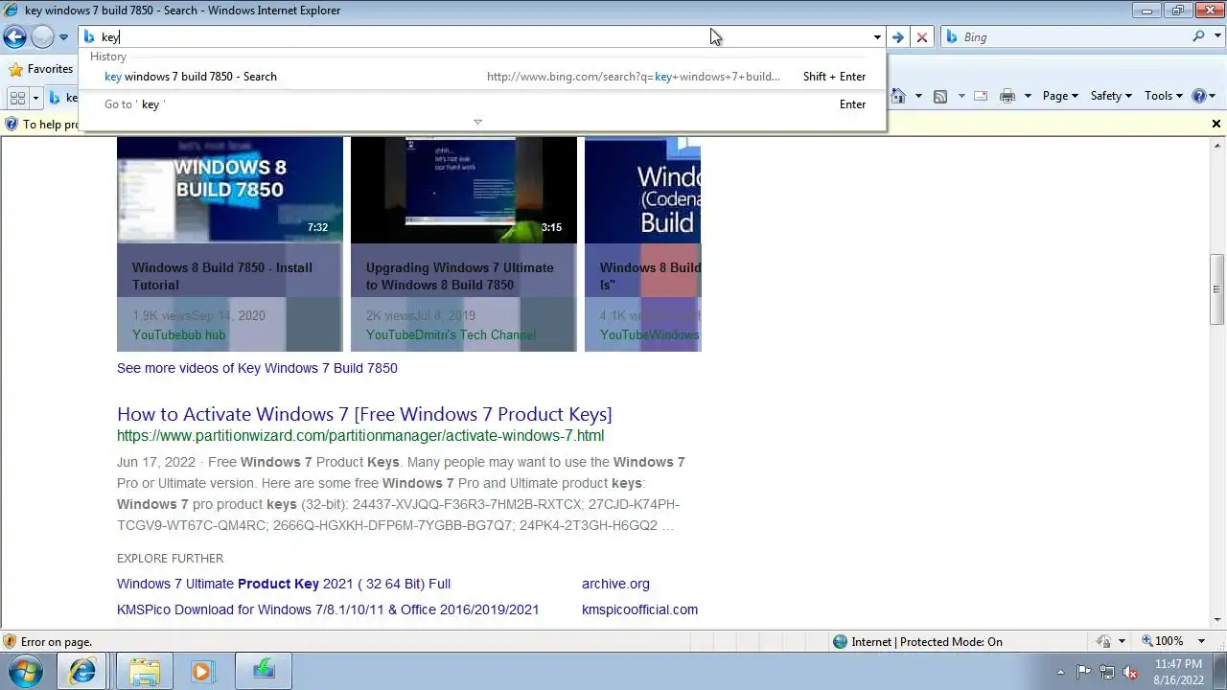The height and width of the screenshot is (690, 1227).
Task: Open Windows Explorer folder on taskbar
Action: pyautogui.click(x=145, y=672)
